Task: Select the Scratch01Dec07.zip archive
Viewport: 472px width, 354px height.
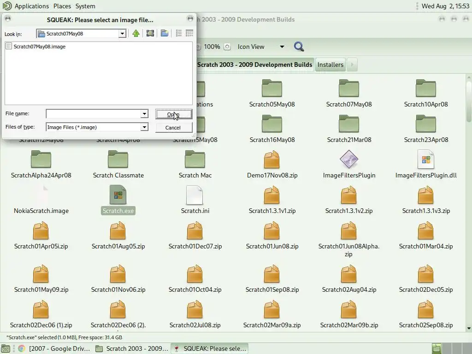Action: 195,236
